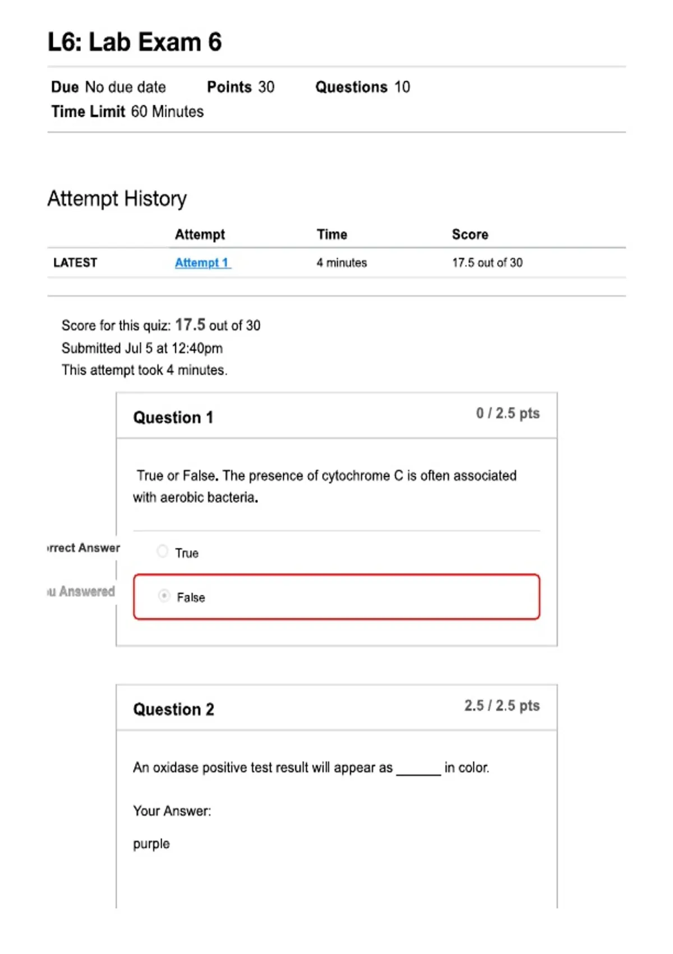Click the Score column header
Image resolution: width=673 pixels, height=954 pixels.
pos(470,235)
